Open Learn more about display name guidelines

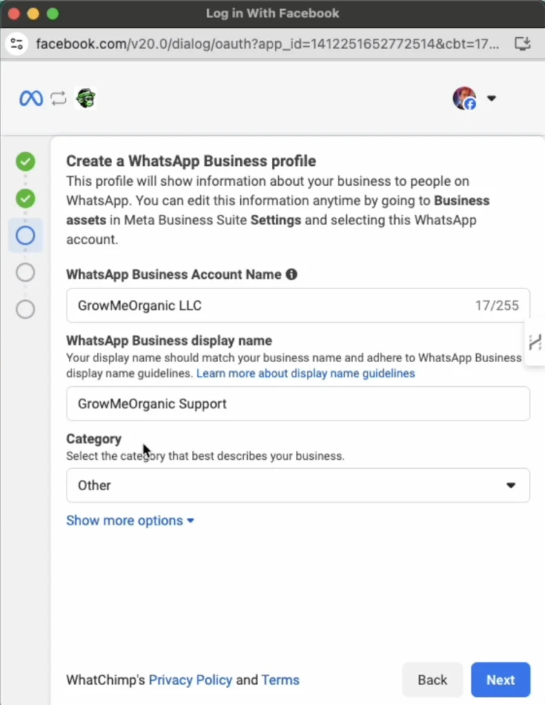[306, 373]
